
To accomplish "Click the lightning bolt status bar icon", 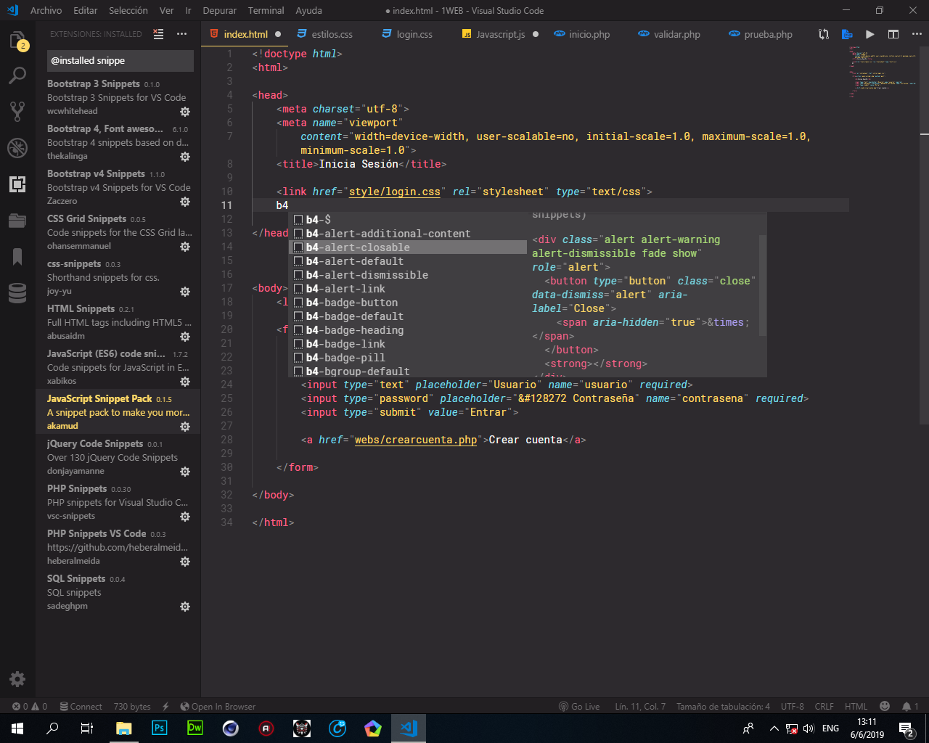I will pos(165,706).
